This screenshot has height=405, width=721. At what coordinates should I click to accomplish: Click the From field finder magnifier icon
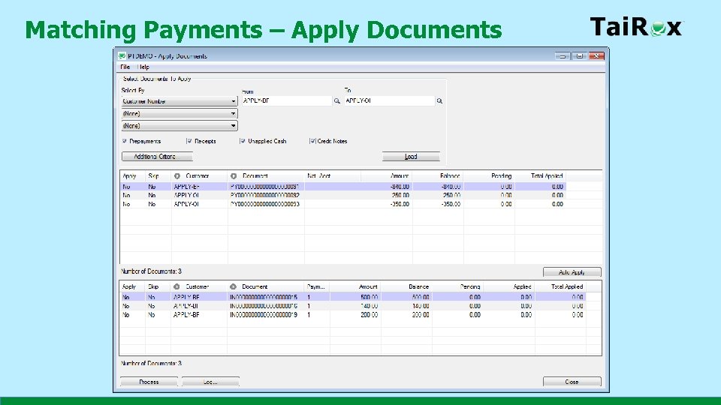336,101
